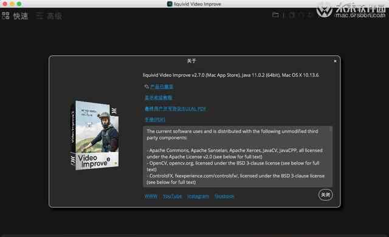Switch to the 高级 (Advanced) mode tab
This screenshot has height=237, width=389.
(x=54, y=16)
